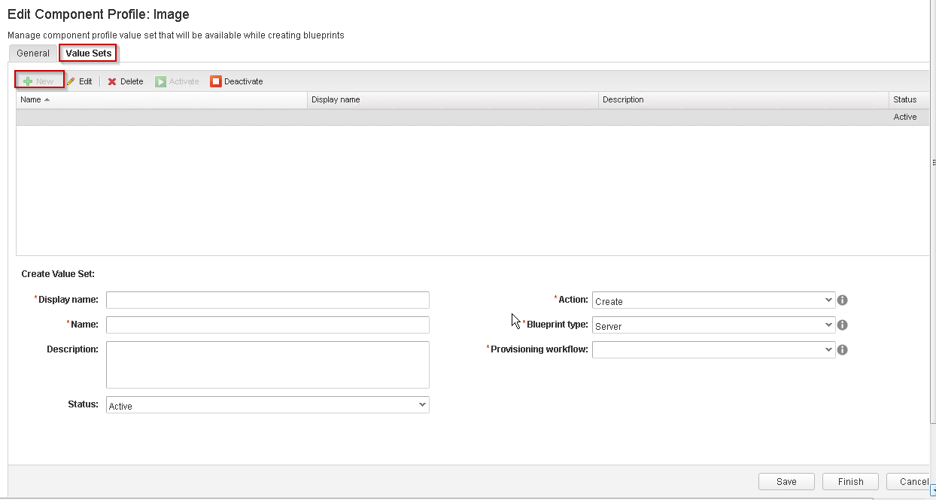Select the Value Sets tab
This screenshot has width=936, height=500.
pos(88,53)
